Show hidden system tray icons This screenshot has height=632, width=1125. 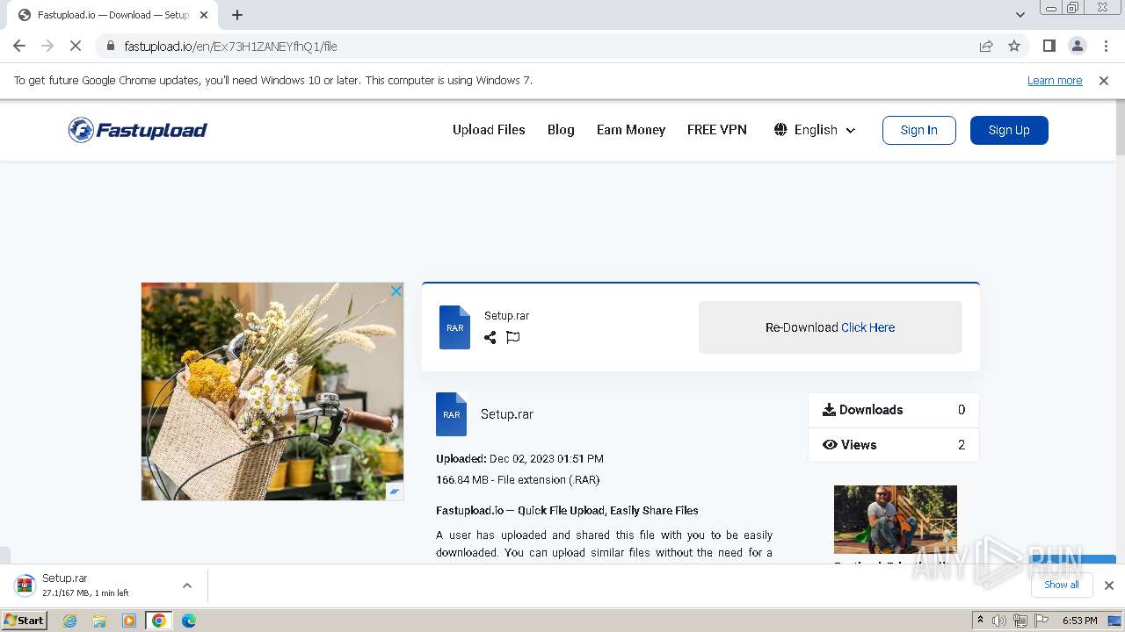(x=980, y=621)
